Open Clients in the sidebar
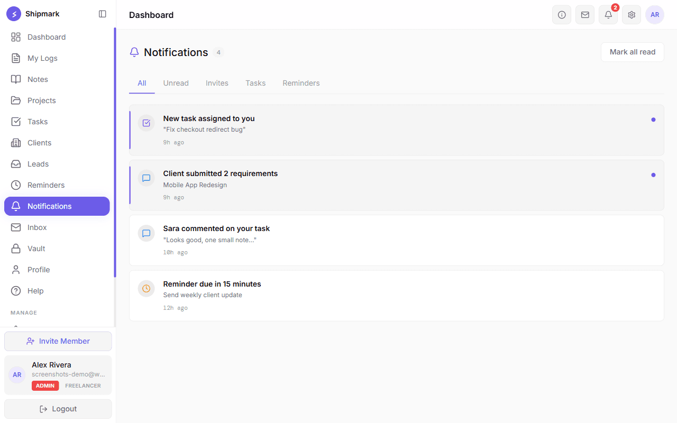The height and width of the screenshot is (423, 677). [57, 143]
